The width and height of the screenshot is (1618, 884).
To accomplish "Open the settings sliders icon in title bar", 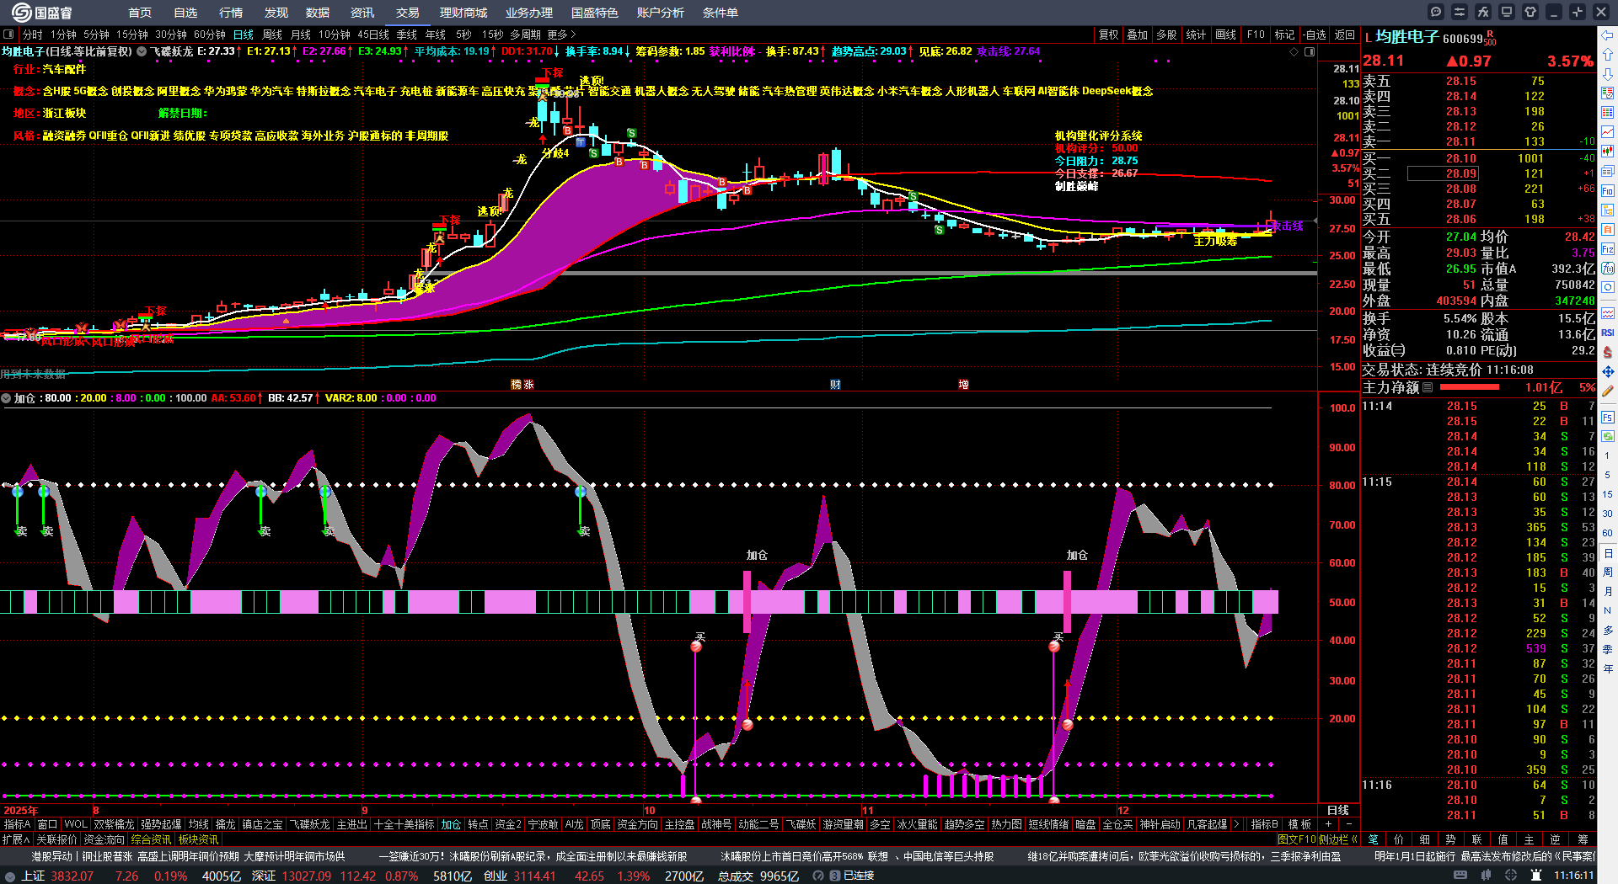I will [1460, 12].
